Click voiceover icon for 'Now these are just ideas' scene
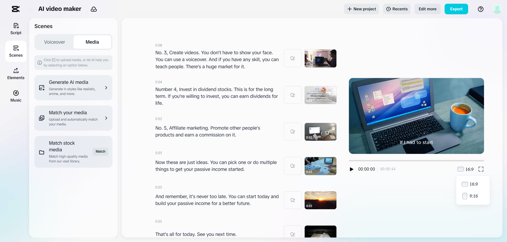Image resolution: width=507 pixels, height=242 pixels. pos(293,166)
